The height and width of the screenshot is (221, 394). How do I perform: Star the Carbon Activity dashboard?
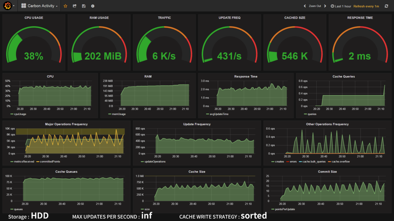point(65,6)
